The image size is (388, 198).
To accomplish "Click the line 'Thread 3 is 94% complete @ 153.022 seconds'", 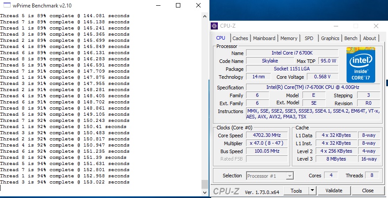I will (65, 182).
